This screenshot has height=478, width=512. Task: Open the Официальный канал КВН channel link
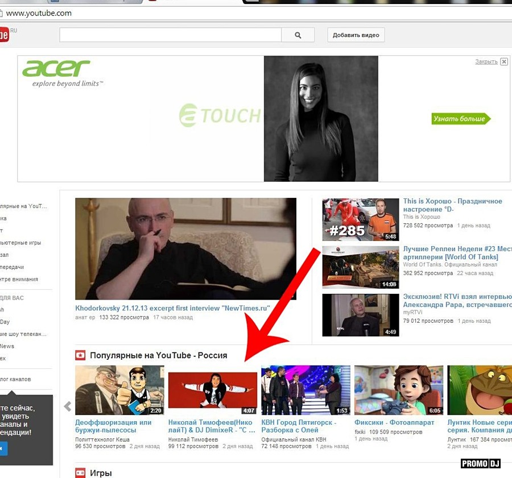click(294, 439)
